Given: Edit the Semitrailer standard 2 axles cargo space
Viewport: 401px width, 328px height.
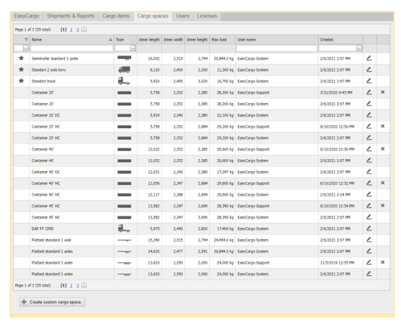Looking at the screenshot, I should (x=369, y=58).
